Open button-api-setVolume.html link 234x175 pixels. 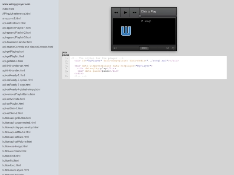(x=17, y=142)
